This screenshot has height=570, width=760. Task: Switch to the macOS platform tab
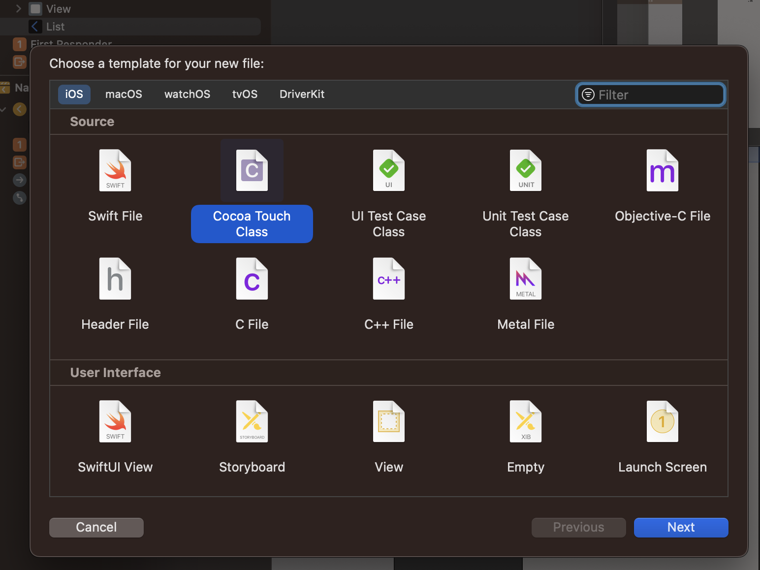coord(124,94)
